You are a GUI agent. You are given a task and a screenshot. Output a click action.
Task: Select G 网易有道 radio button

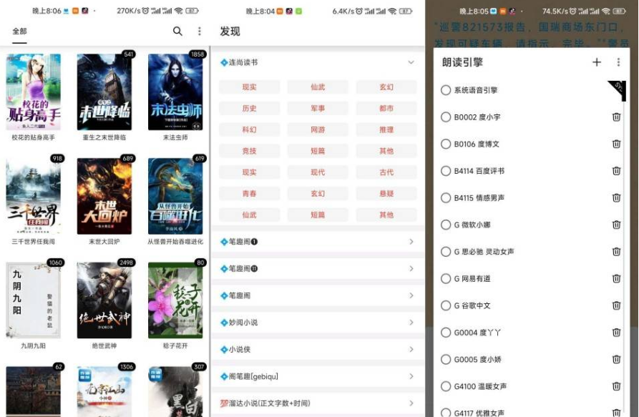(x=445, y=278)
